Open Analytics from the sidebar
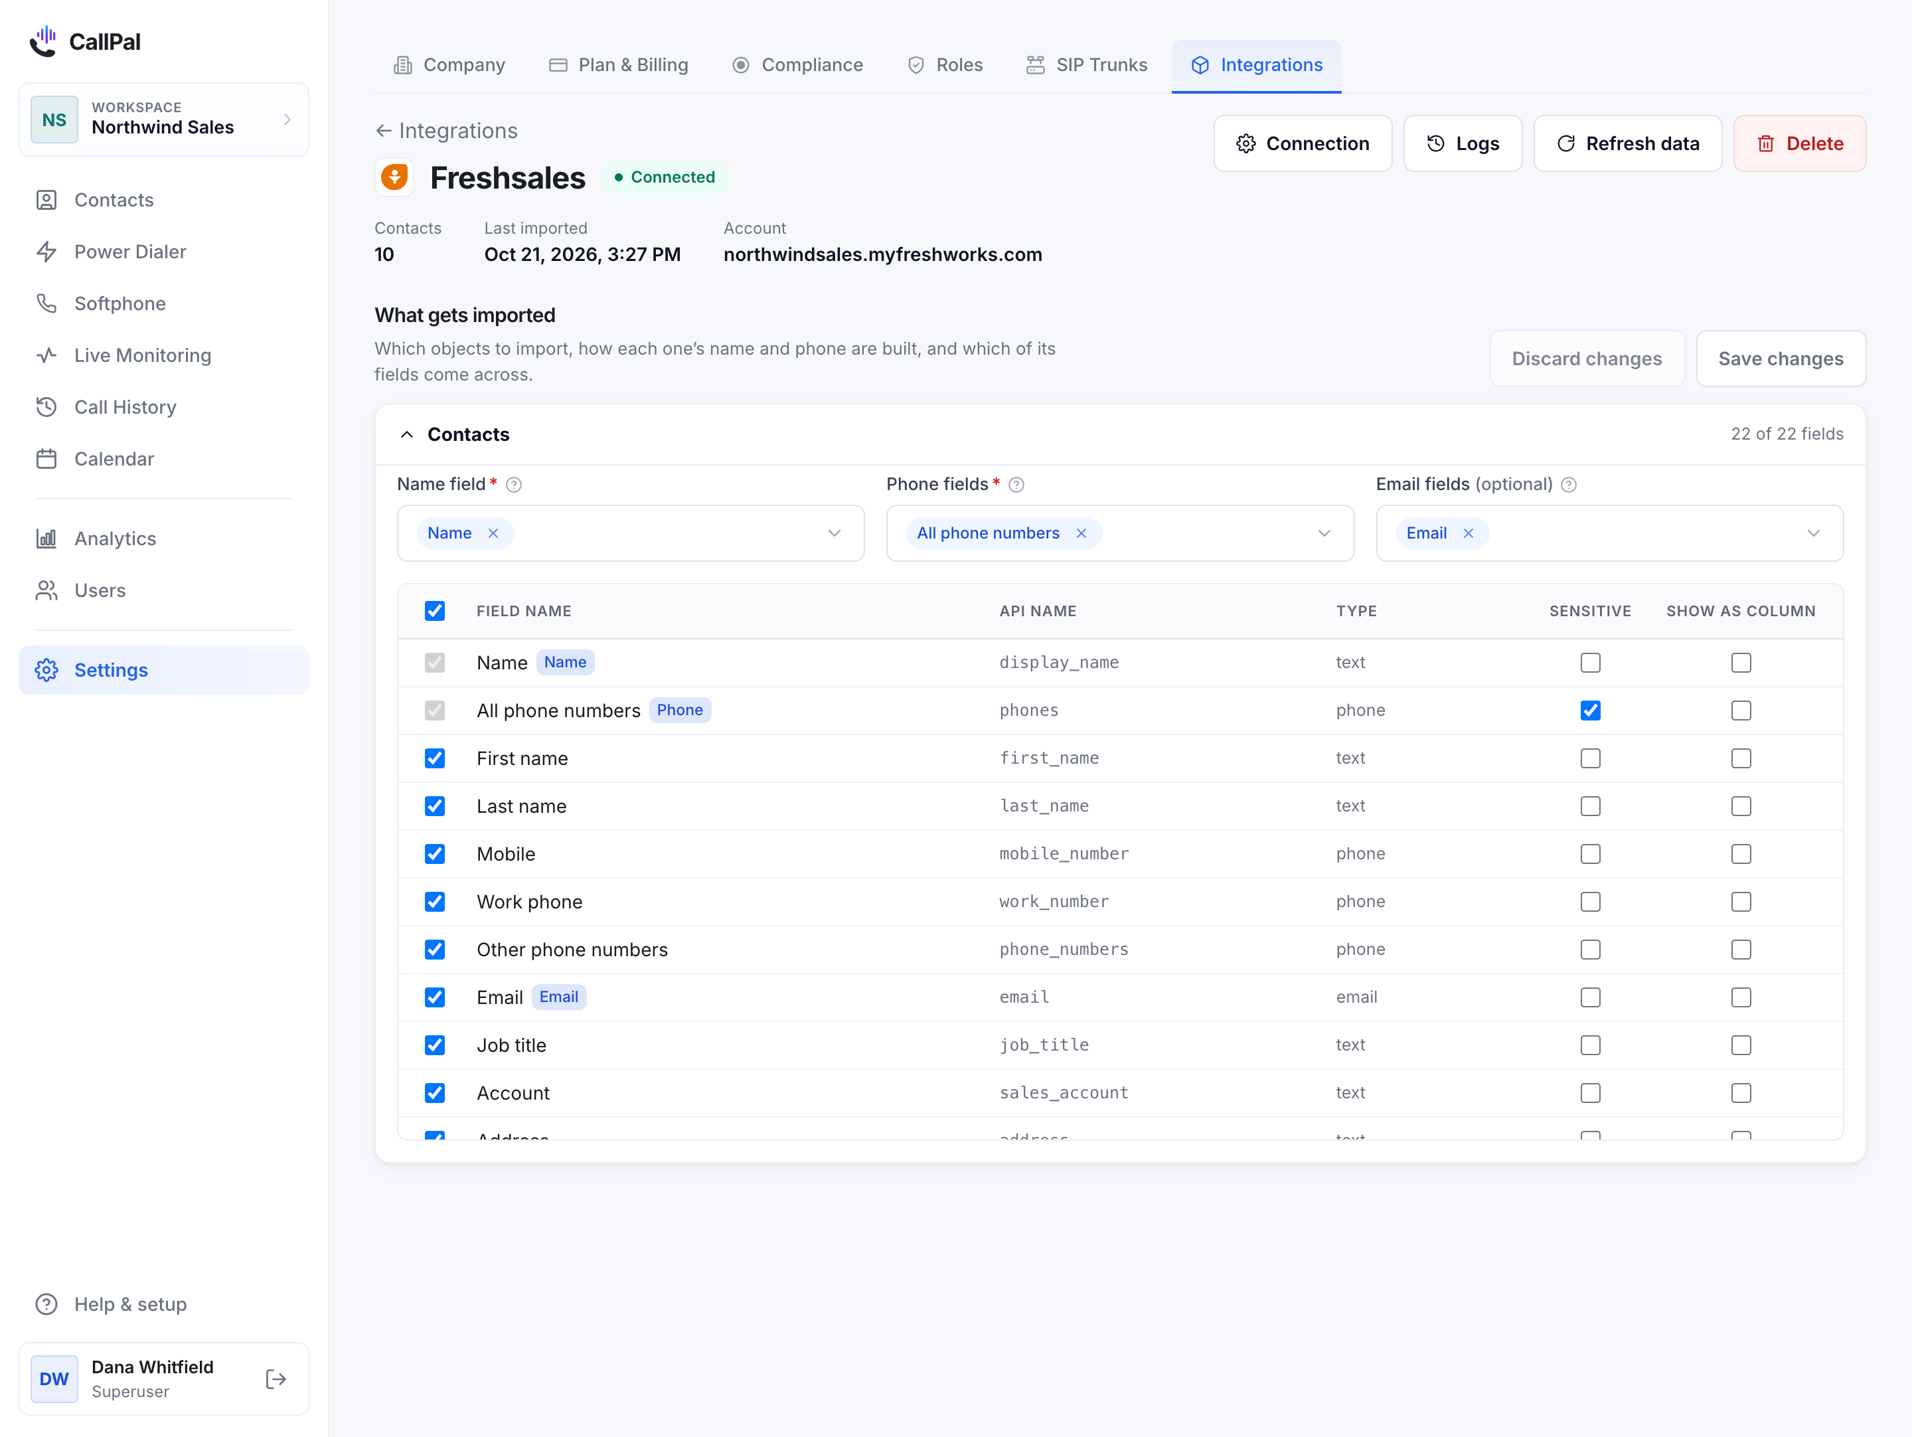 163,539
